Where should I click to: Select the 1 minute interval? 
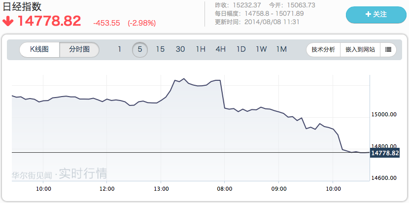[x=119, y=49]
